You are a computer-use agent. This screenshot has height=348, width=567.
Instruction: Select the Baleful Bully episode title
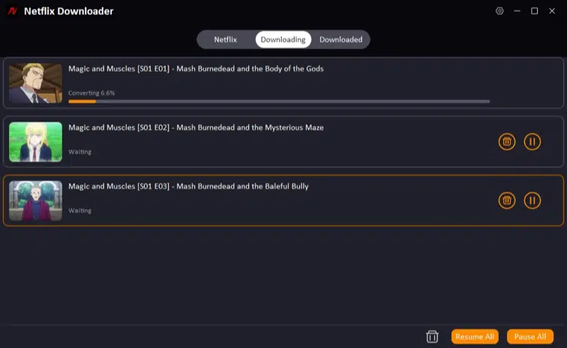tap(188, 186)
